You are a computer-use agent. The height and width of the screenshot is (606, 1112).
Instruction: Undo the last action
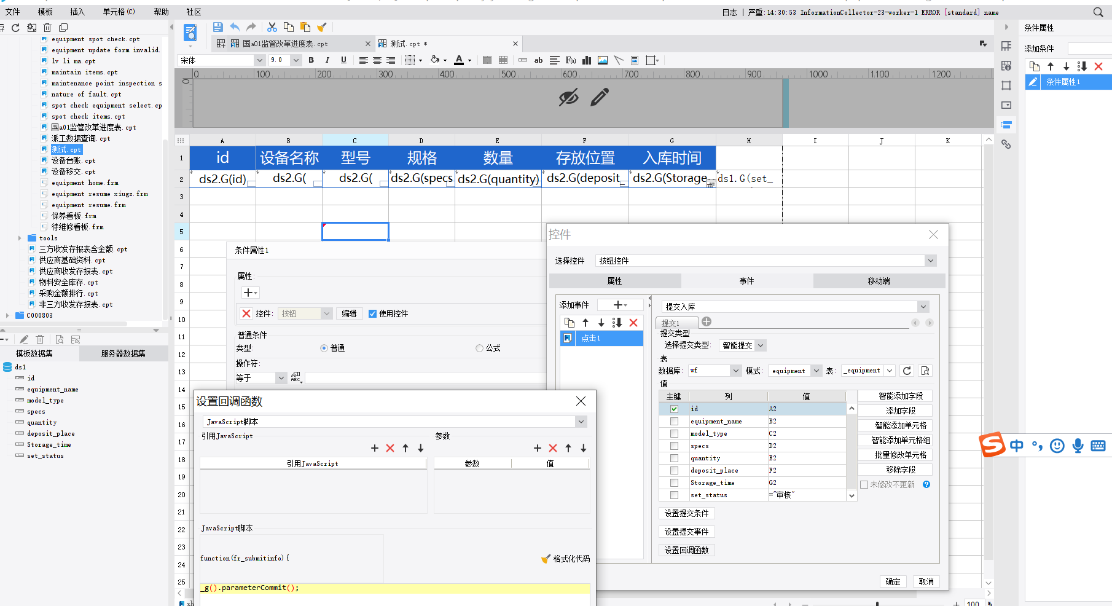pyautogui.click(x=235, y=27)
